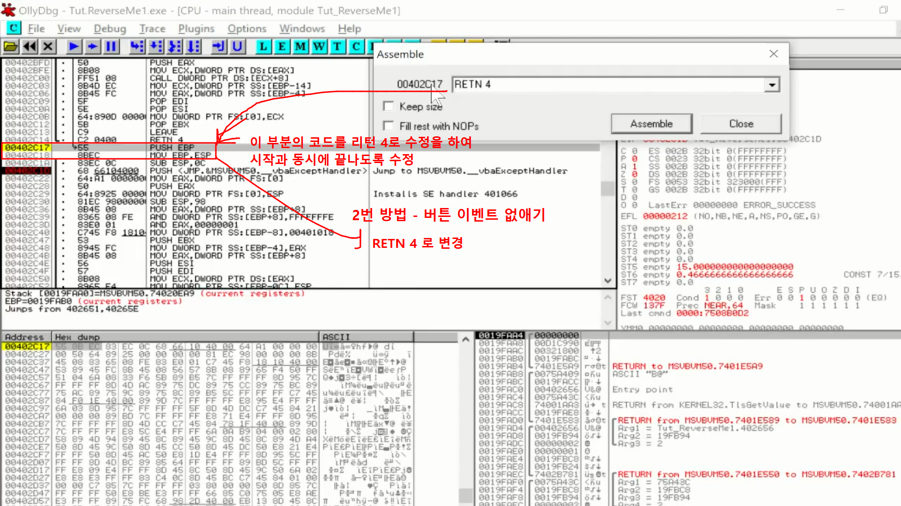Click the EFL 00000212 register value
Viewport: 901px width, 506px height.
coord(665,216)
